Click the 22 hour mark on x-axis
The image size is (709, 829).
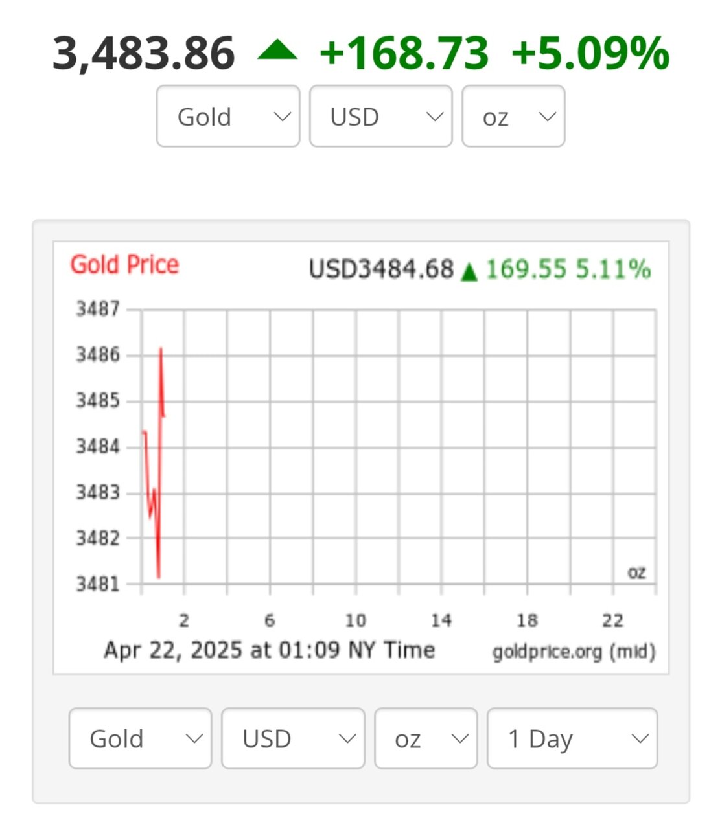(612, 620)
